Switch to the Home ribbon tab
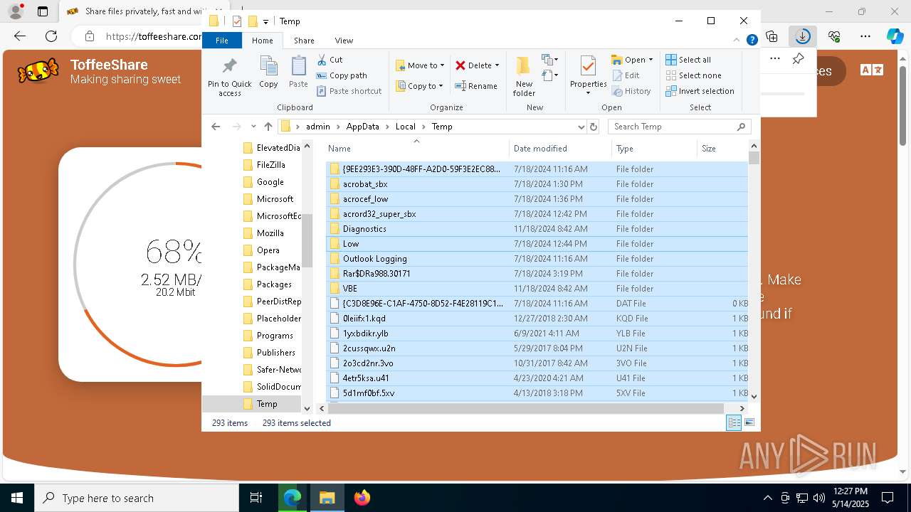The height and width of the screenshot is (512, 911). tap(262, 41)
